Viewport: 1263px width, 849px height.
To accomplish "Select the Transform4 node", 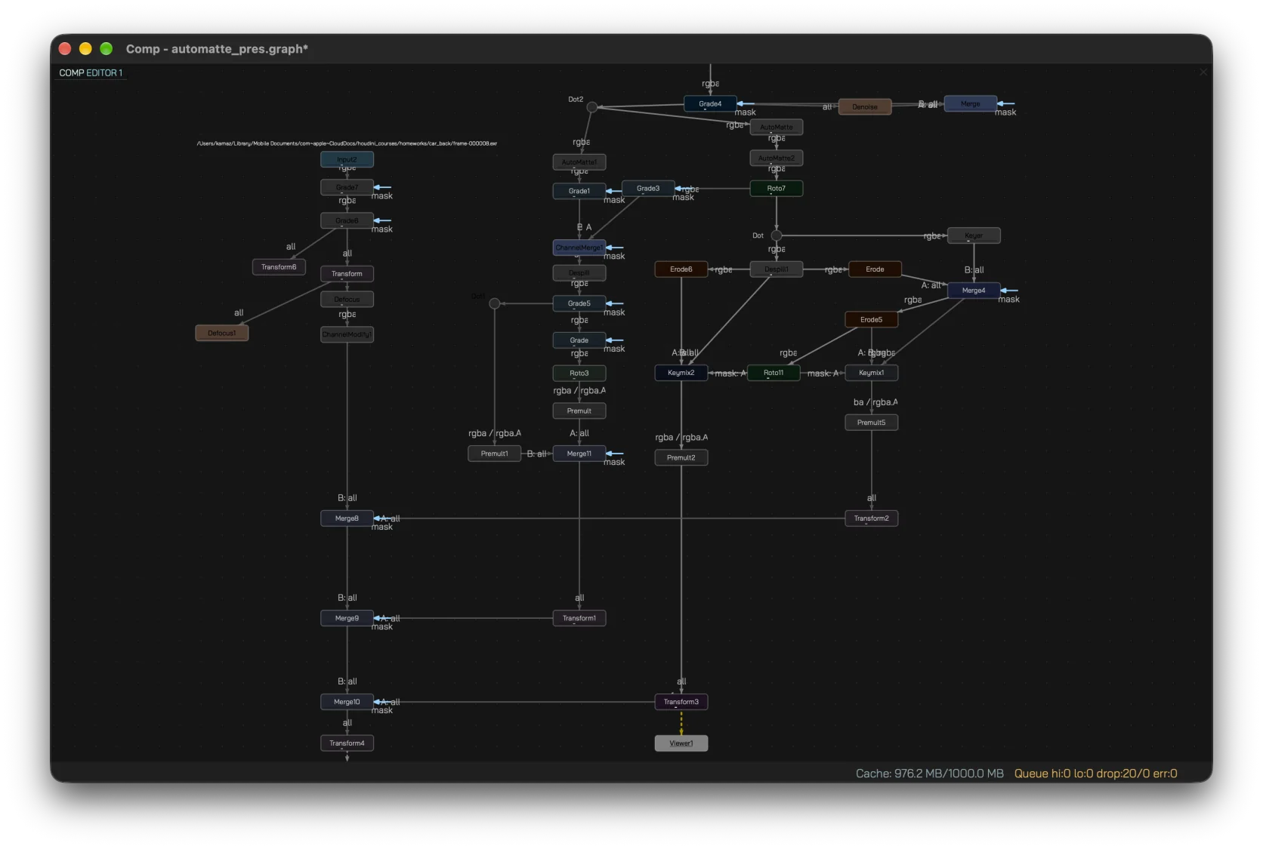I will click(347, 743).
